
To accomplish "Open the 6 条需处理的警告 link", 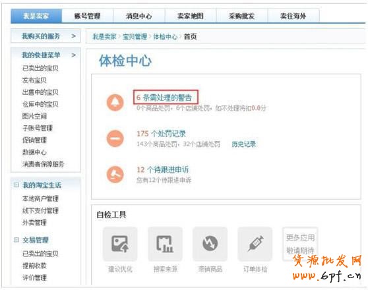I will point(164,98).
